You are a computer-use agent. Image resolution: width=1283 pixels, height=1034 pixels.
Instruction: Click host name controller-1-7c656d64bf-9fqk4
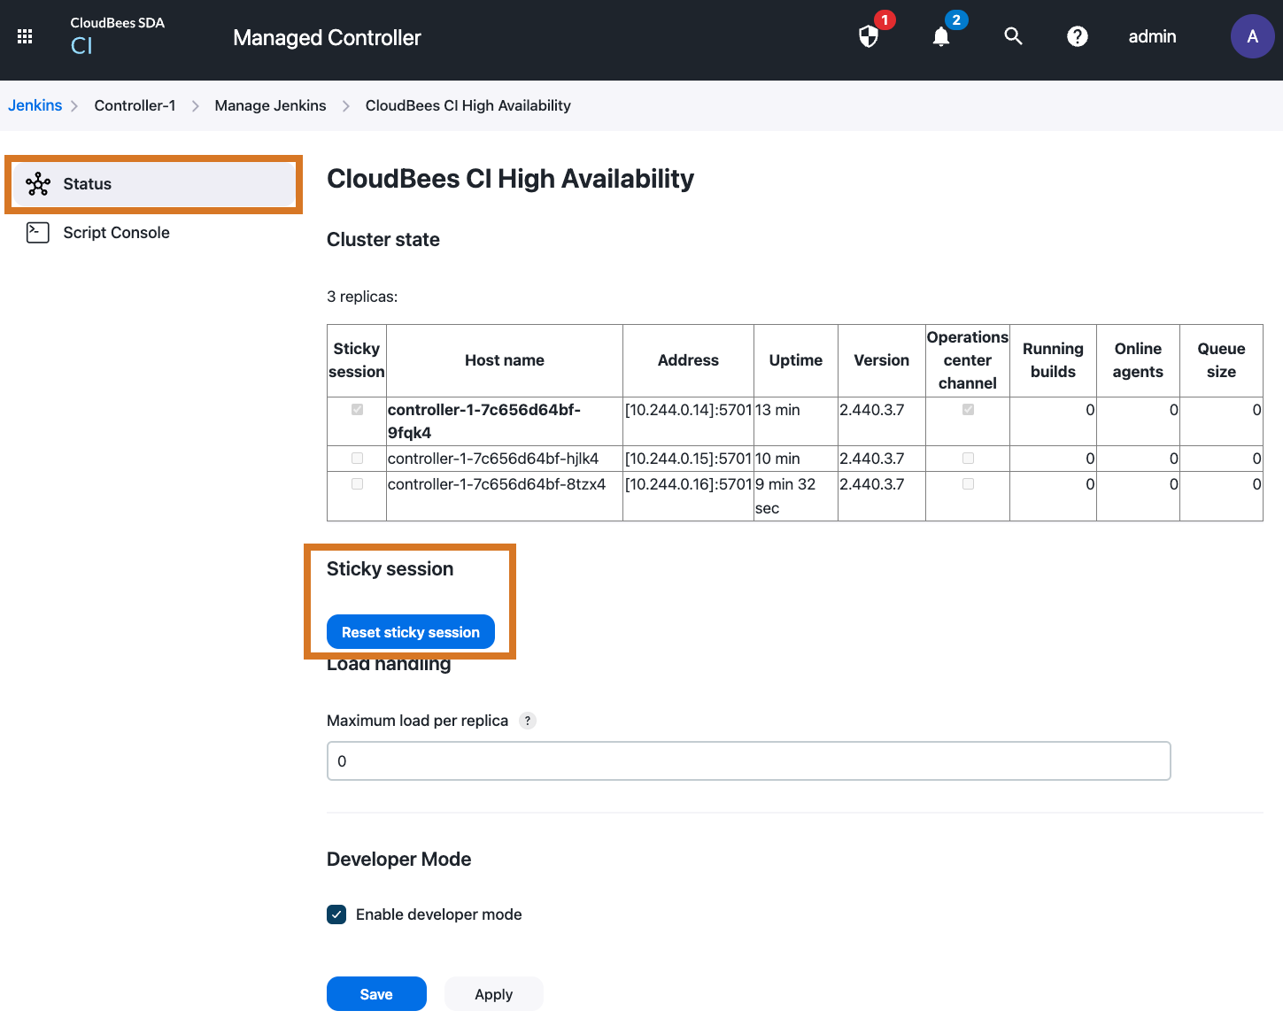484,421
